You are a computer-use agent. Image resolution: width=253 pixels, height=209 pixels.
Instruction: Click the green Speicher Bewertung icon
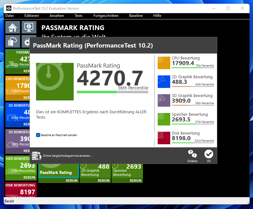coord(163,119)
